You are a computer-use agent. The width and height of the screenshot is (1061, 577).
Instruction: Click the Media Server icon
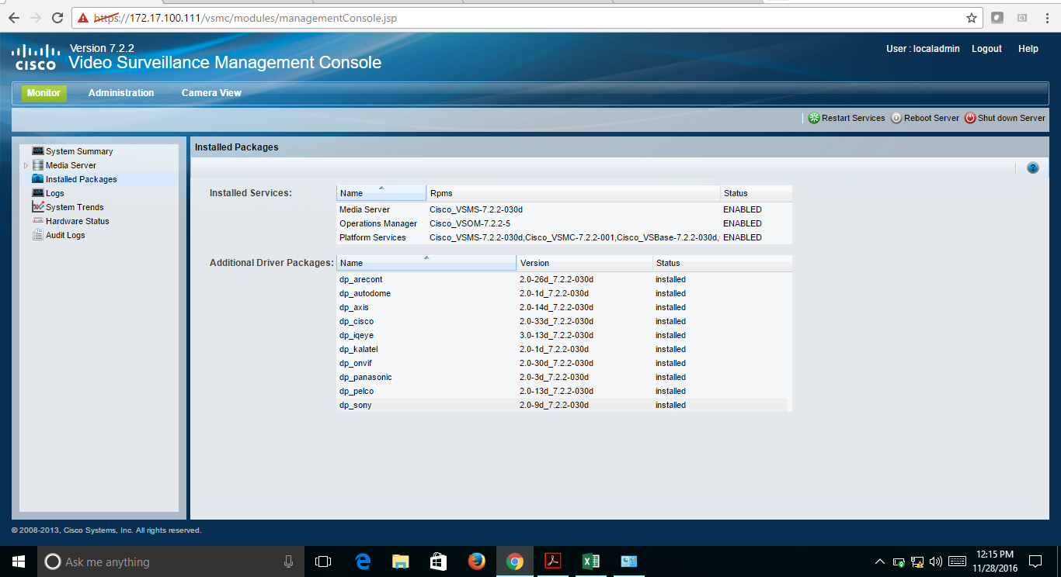point(37,165)
